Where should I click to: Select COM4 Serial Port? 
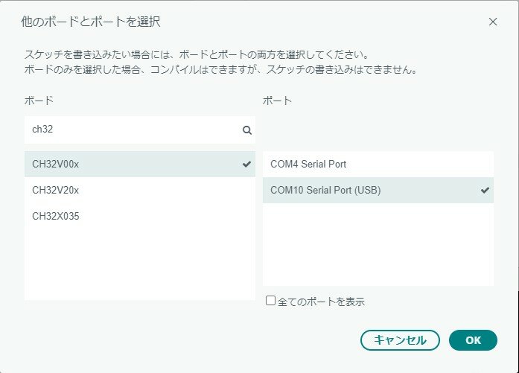[x=308, y=164]
